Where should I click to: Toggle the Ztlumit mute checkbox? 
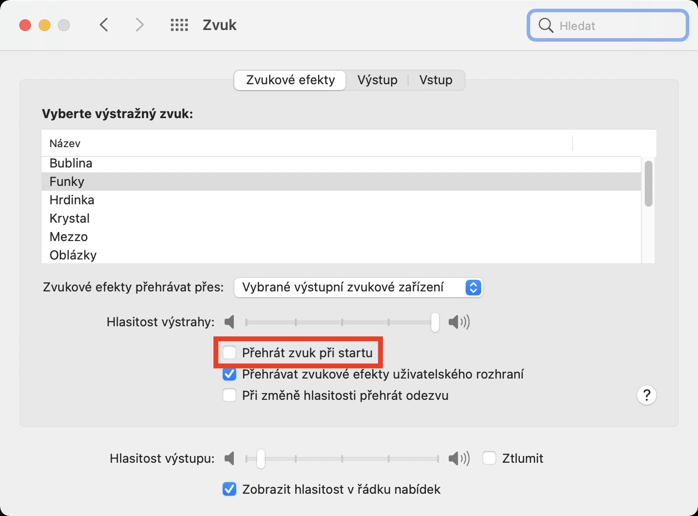[489, 458]
